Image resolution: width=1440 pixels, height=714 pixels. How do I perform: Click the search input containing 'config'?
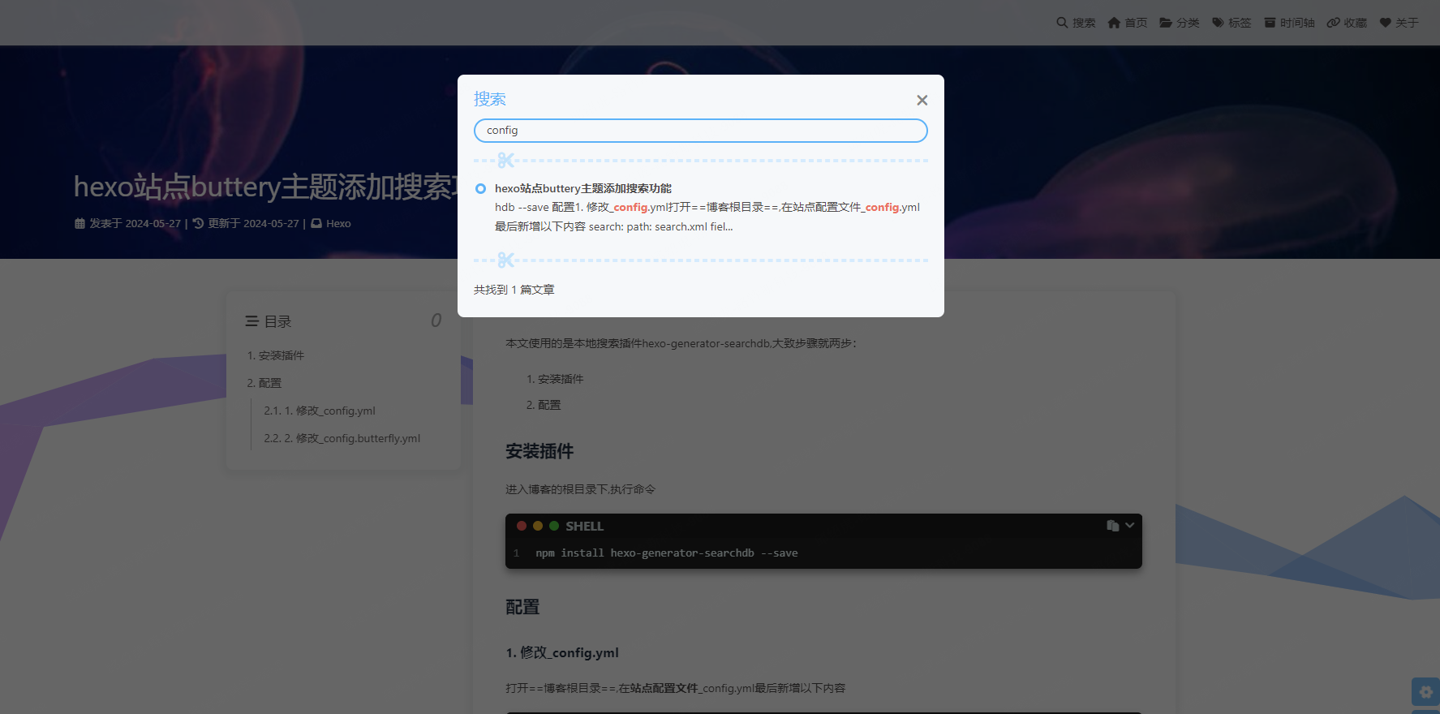click(701, 131)
